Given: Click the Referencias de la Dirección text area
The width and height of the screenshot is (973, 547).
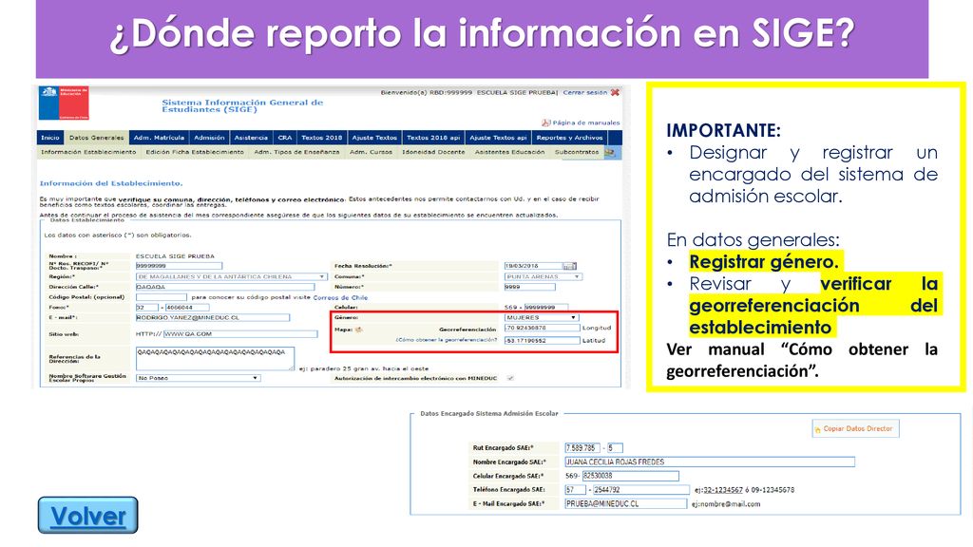Looking at the screenshot, I should (x=215, y=359).
